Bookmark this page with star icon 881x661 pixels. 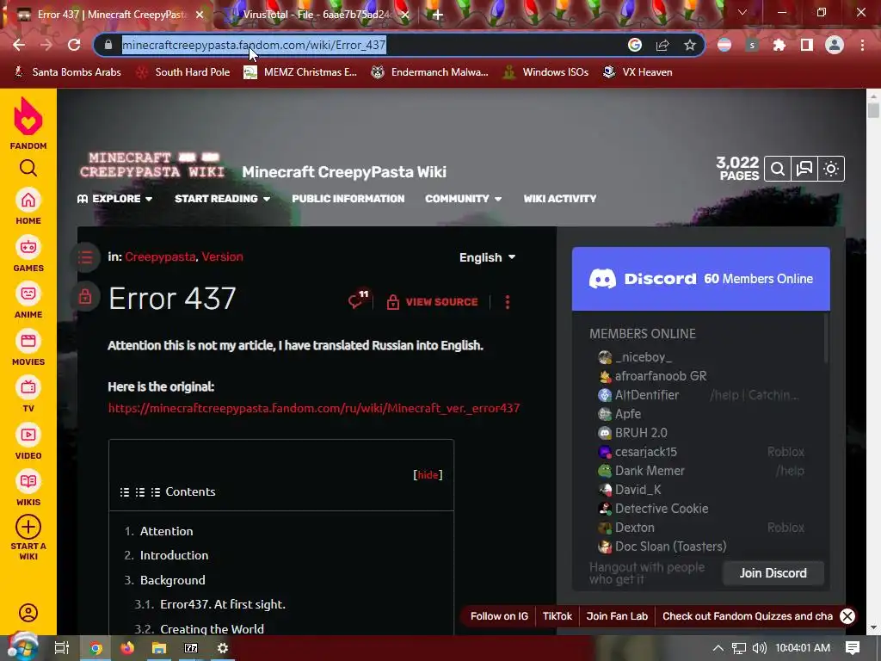click(x=690, y=45)
